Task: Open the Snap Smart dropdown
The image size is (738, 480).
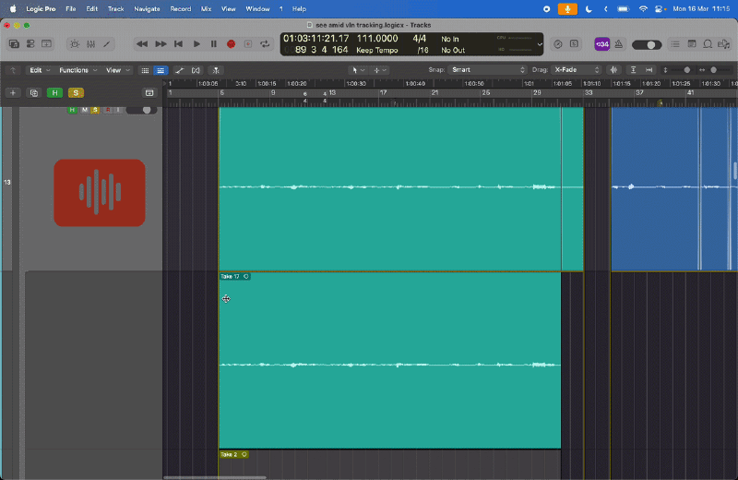Action: click(x=487, y=70)
